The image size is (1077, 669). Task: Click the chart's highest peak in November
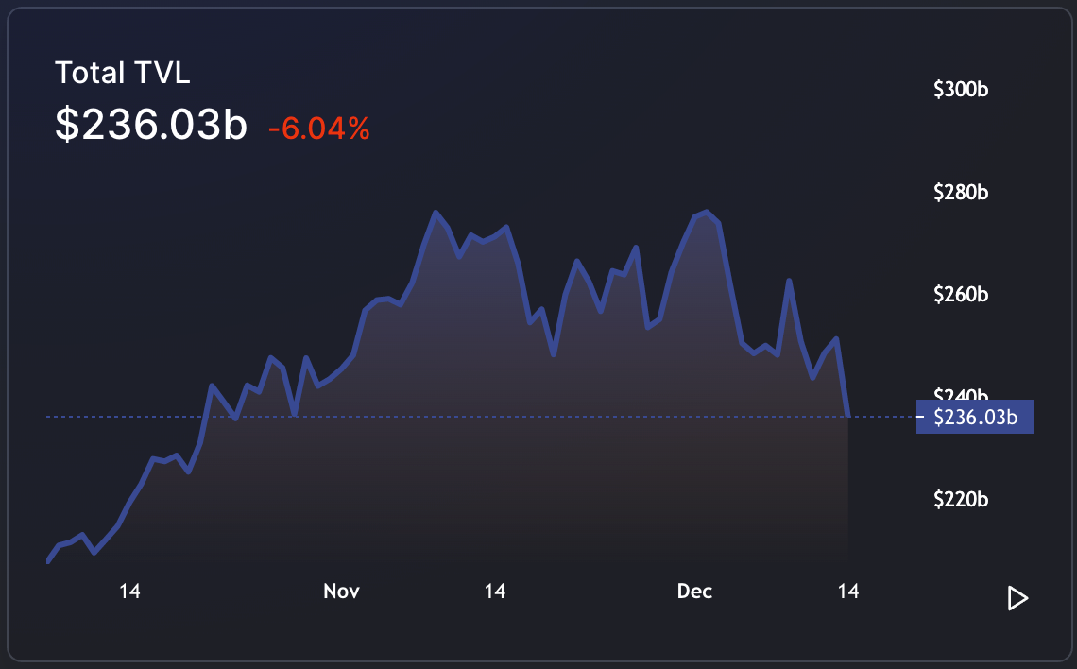point(436,213)
